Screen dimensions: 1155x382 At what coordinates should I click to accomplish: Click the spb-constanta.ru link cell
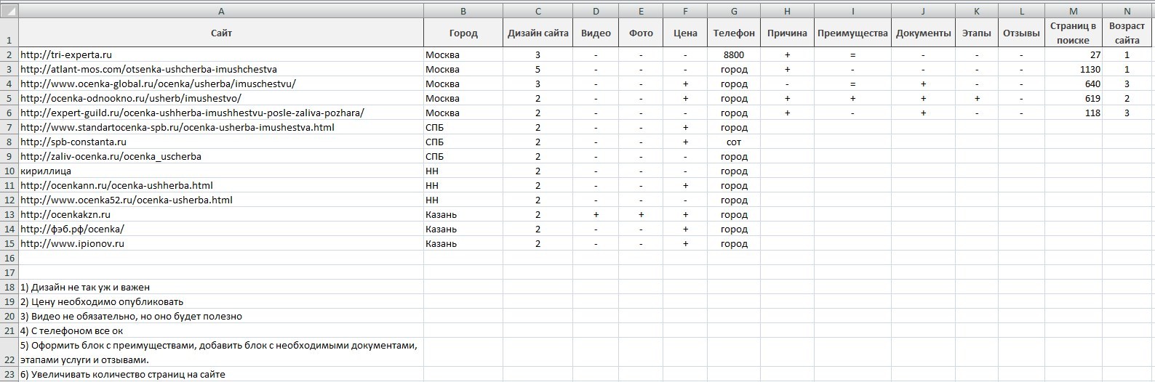click(221, 142)
